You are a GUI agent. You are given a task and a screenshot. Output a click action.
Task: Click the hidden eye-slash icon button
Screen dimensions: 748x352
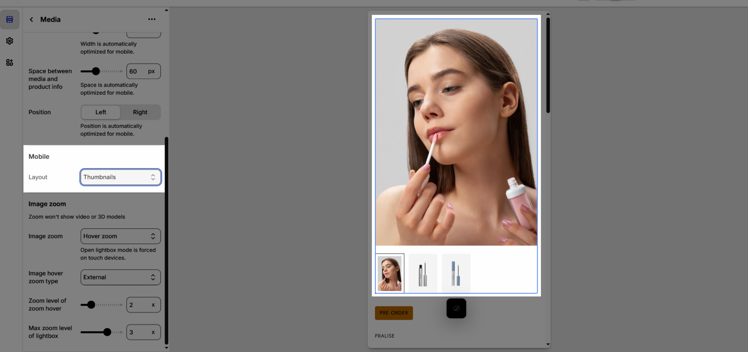pos(456,309)
